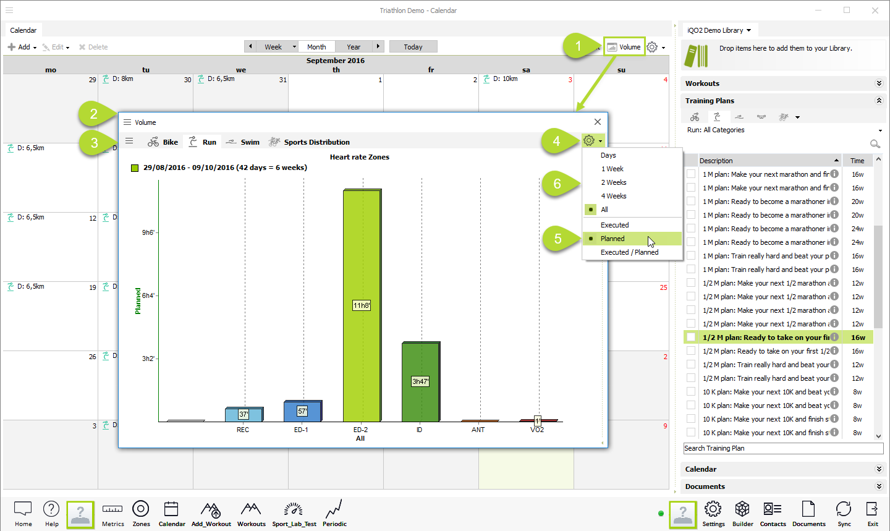Open the Metrics ruler icon

click(112, 513)
